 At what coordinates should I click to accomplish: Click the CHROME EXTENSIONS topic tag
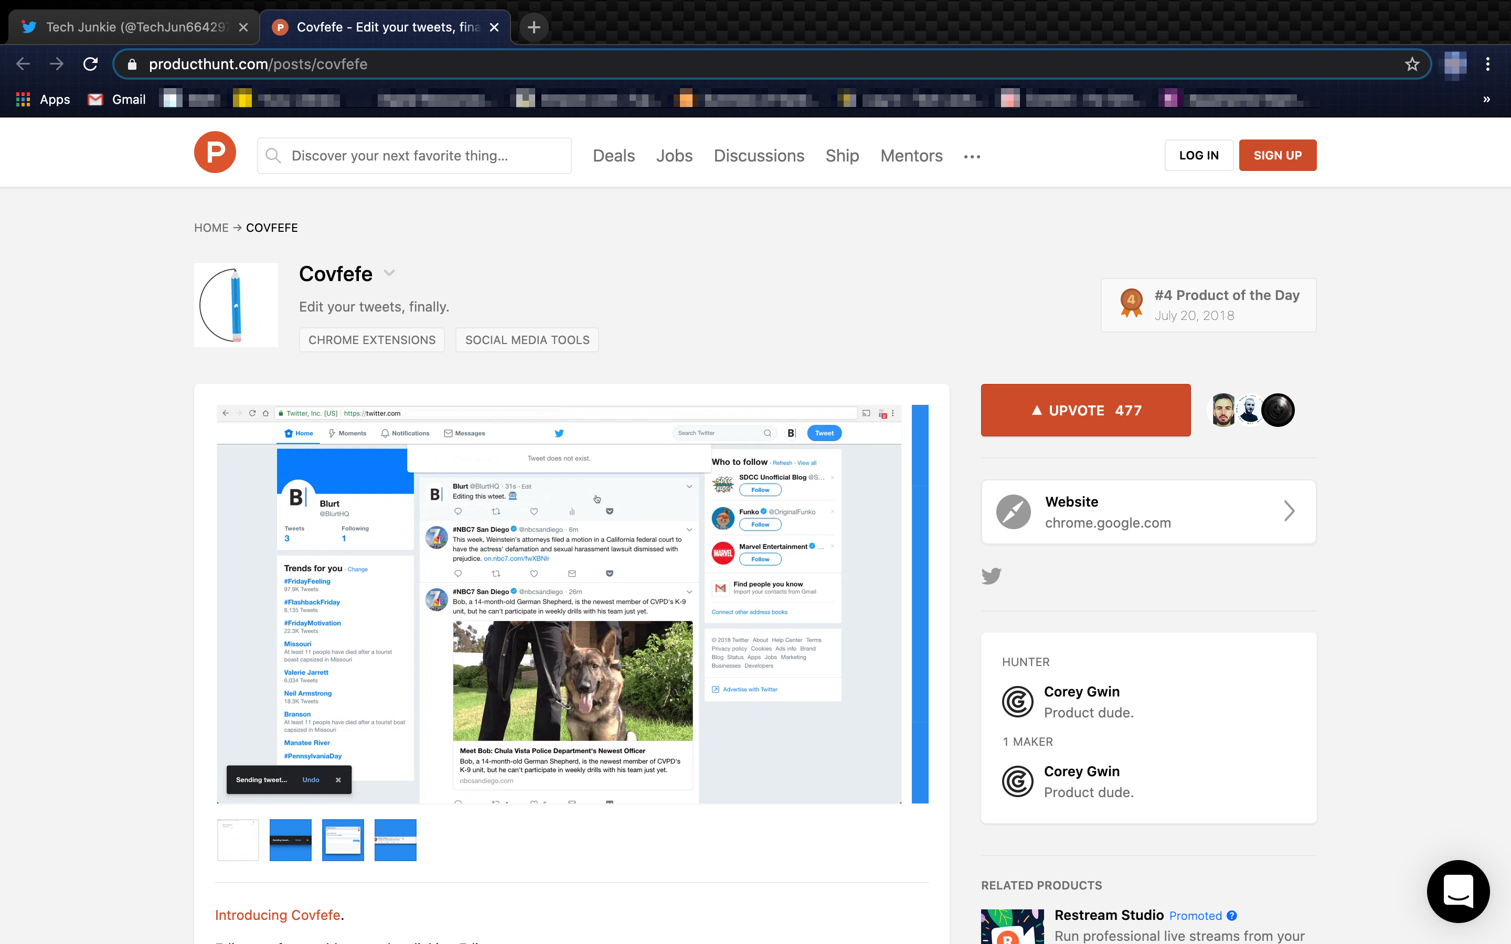371,340
